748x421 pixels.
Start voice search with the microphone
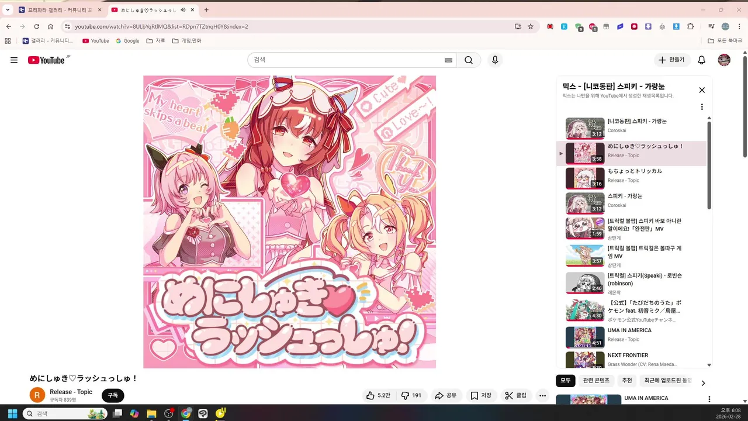[495, 60]
